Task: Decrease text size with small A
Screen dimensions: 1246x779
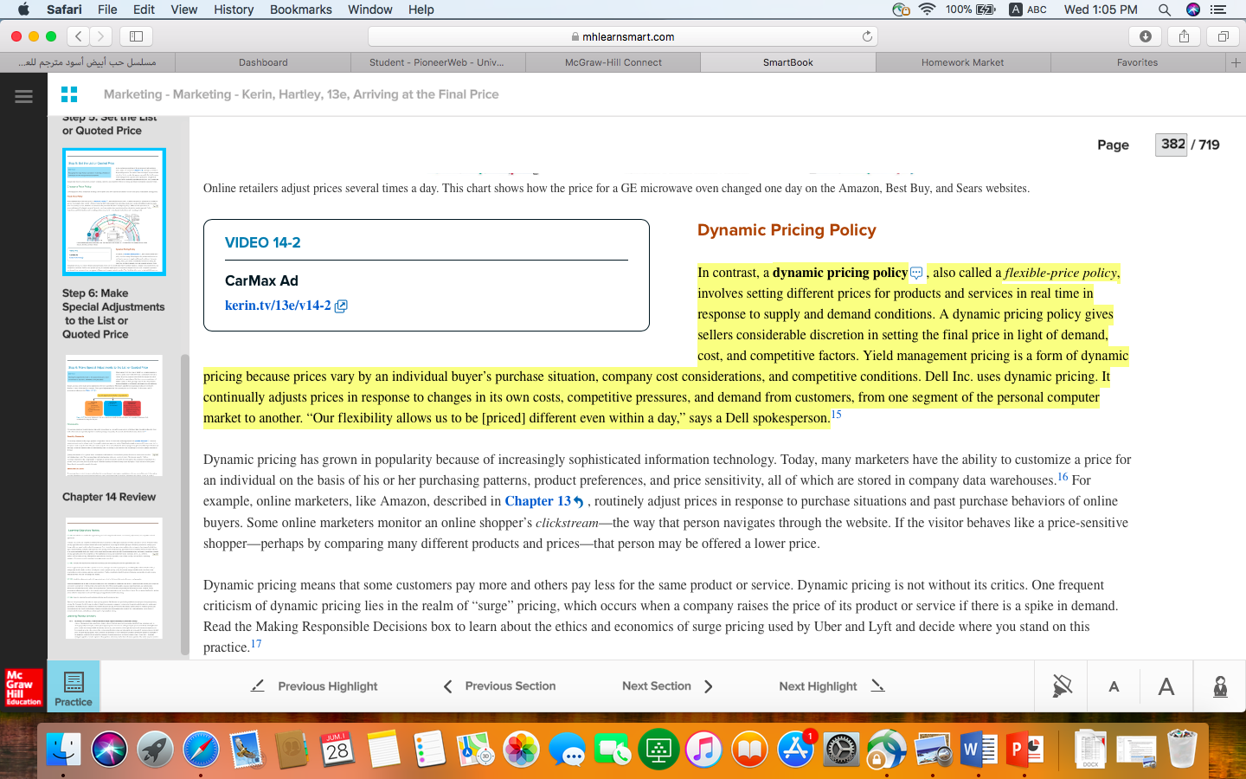Action: tap(1114, 687)
